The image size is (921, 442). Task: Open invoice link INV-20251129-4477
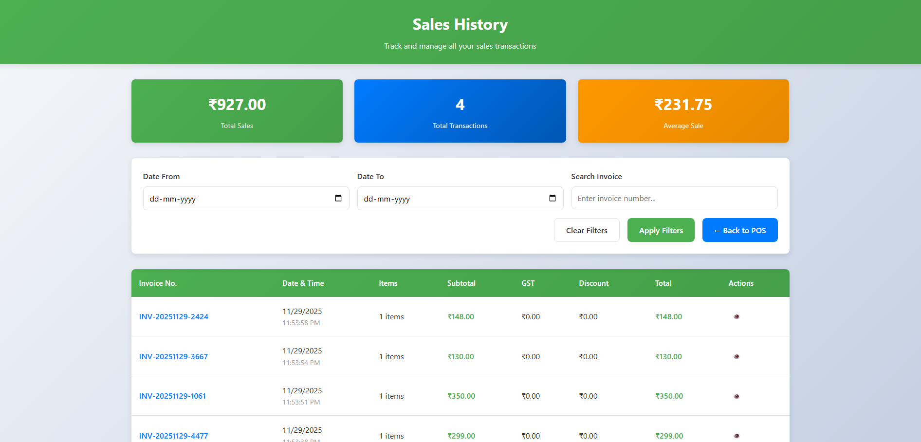click(x=173, y=436)
